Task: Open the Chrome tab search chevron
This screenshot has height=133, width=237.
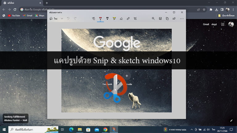Action: coord(209,2)
